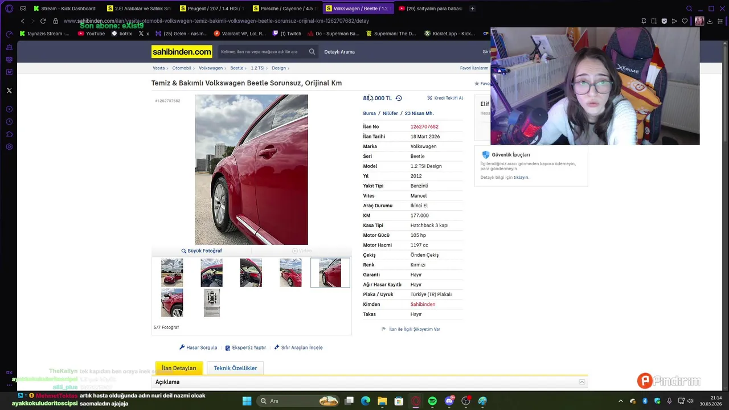The image size is (729, 410).
Task: Select interior dashboard photo thumbnail
Action: coord(211,273)
